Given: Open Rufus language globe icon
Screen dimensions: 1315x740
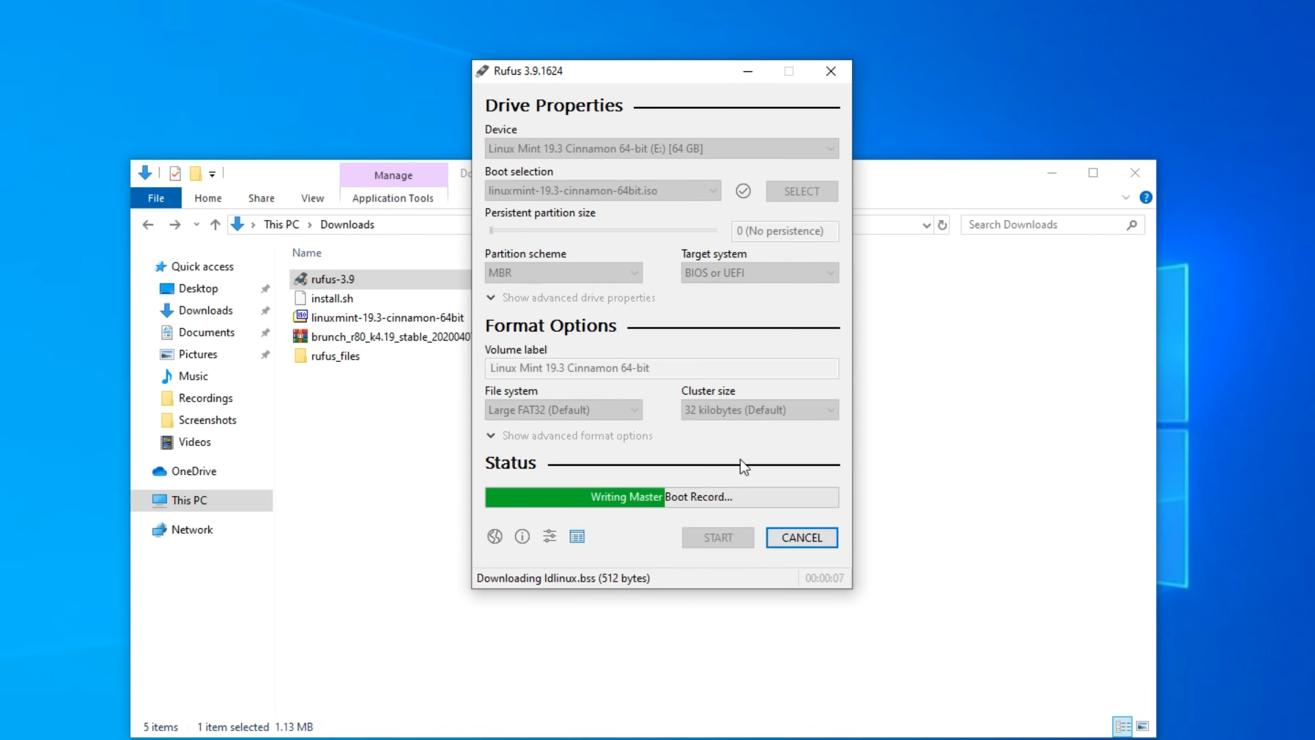Looking at the screenshot, I should tap(494, 536).
